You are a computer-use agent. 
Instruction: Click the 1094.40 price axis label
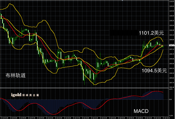pyautogui.click(x=172, y=59)
